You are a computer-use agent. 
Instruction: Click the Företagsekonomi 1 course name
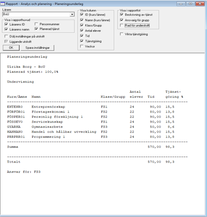[x=50, y=112]
